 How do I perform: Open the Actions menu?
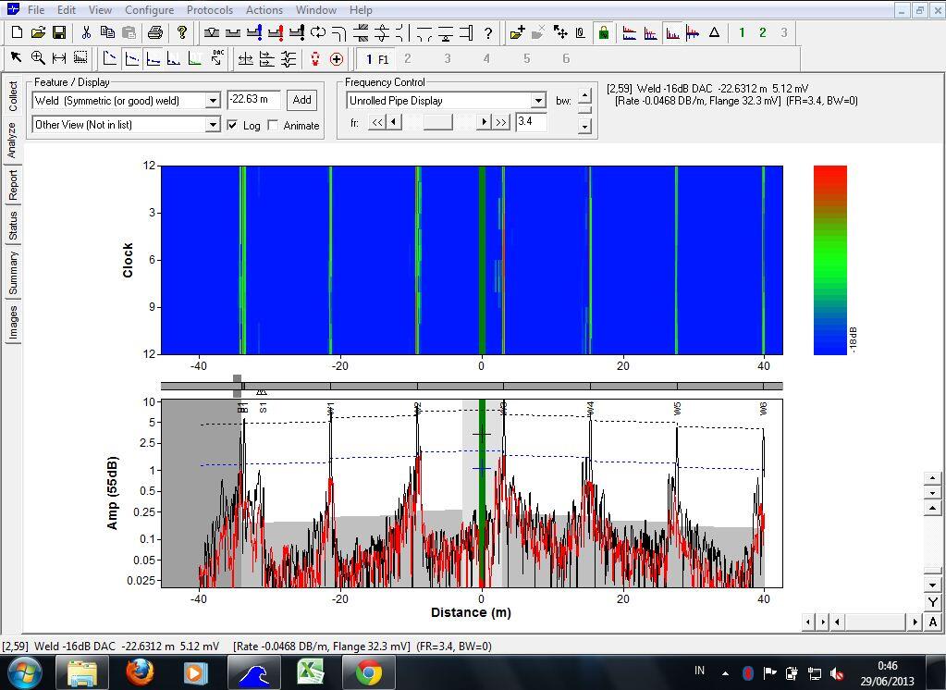coord(264,9)
